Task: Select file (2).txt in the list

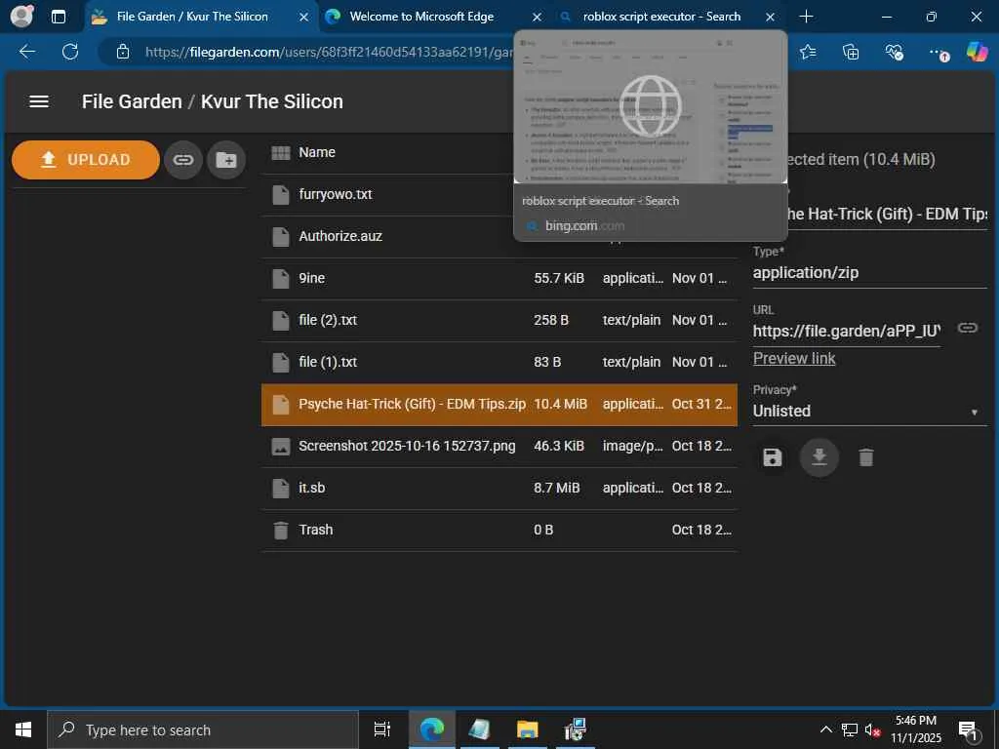Action: (x=499, y=320)
